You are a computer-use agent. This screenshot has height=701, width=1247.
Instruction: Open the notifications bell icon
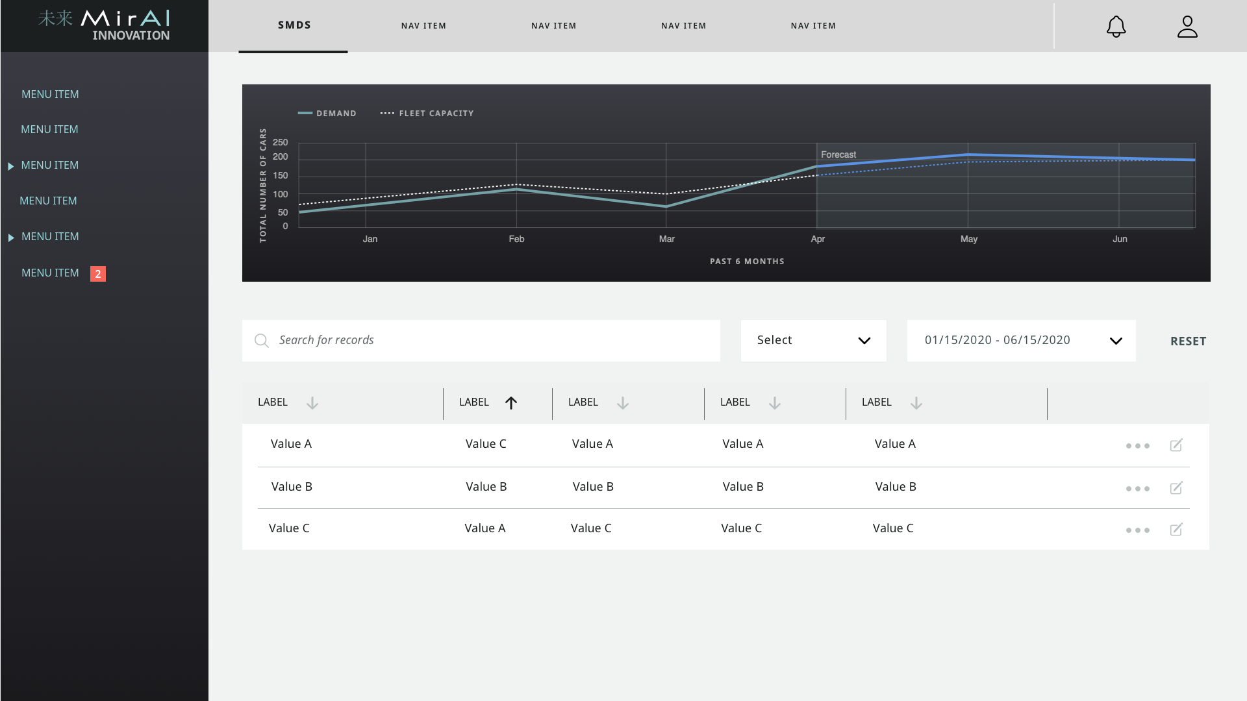click(x=1116, y=27)
